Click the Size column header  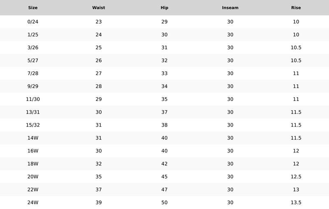tap(33, 8)
